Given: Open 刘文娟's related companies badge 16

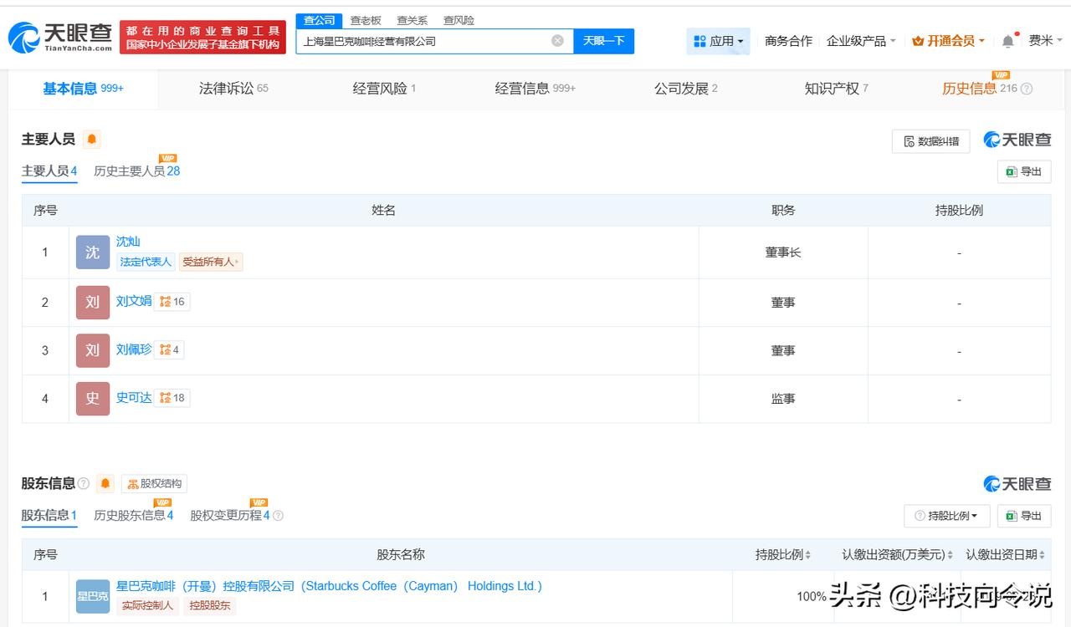Looking at the screenshot, I should (172, 302).
